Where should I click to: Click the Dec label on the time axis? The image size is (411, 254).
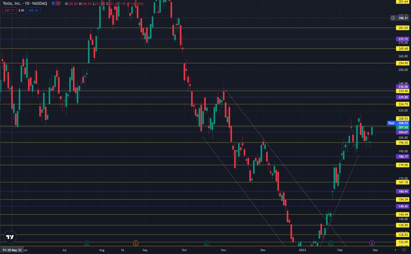[263, 250]
